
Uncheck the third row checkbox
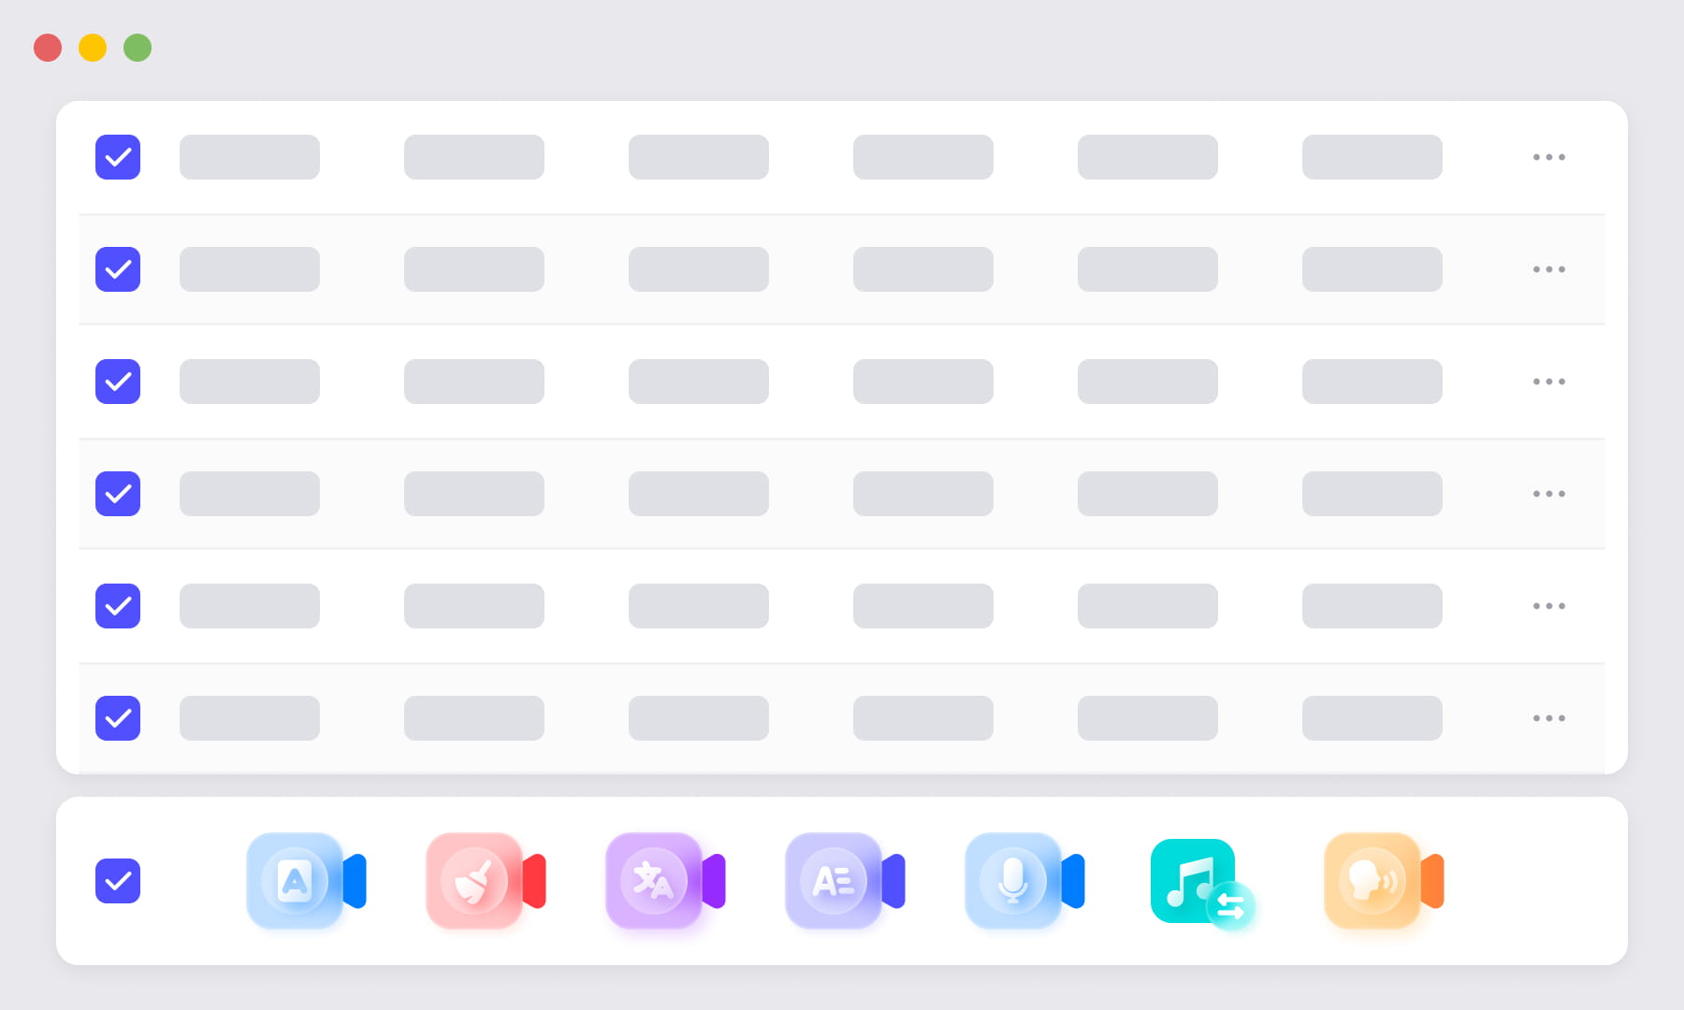pos(118,382)
